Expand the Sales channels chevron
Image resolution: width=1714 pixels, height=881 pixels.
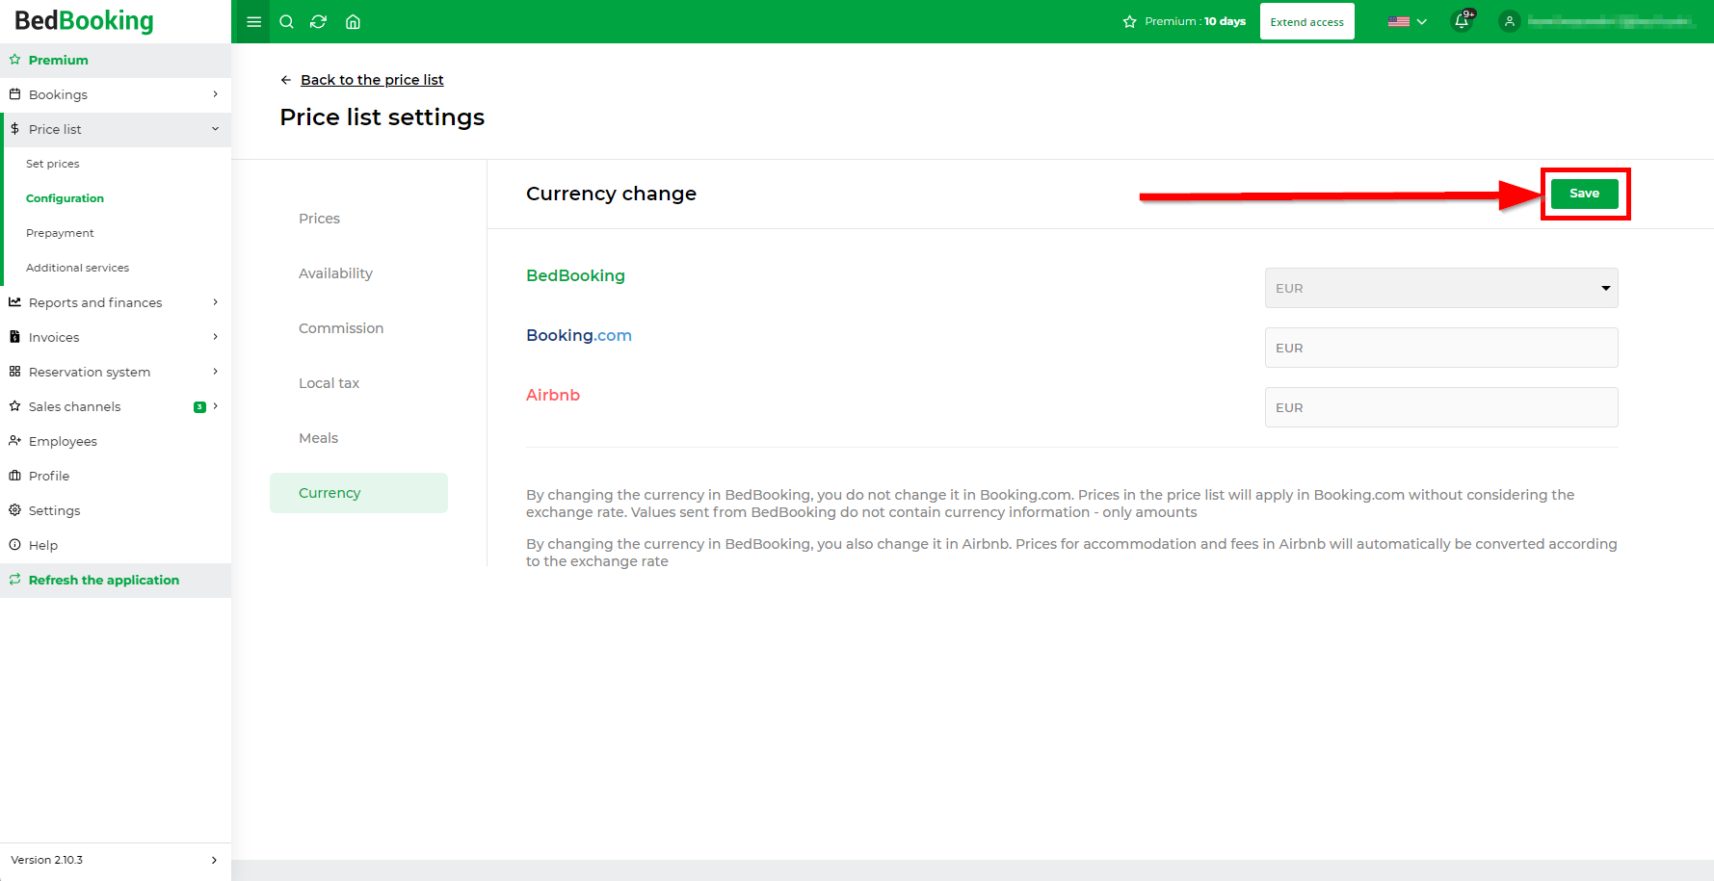pyautogui.click(x=215, y=406)
